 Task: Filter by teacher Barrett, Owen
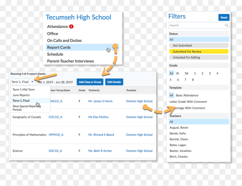[x=179, y=139]
